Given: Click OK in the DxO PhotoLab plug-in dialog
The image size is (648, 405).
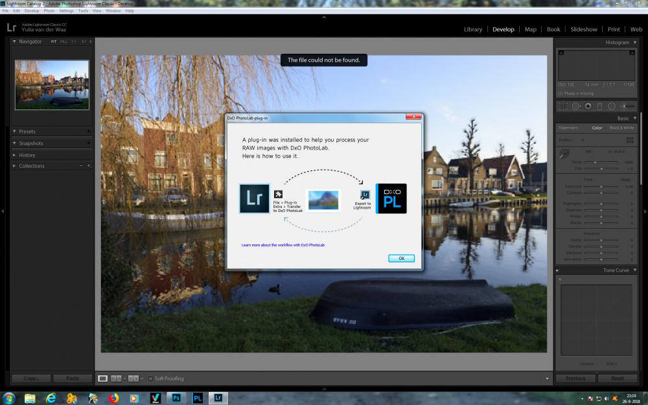Looking at the screenshot, I should [x=401, y=259].
